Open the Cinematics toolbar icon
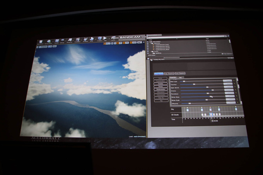This screenshot has width=263, height=175. pyautogui.click(x=77, y=40)
